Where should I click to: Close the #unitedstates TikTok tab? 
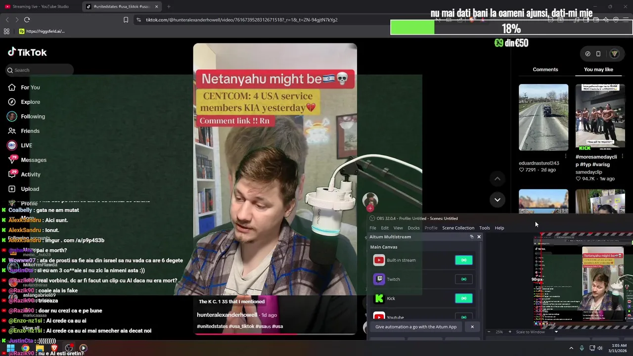point(156,6)
